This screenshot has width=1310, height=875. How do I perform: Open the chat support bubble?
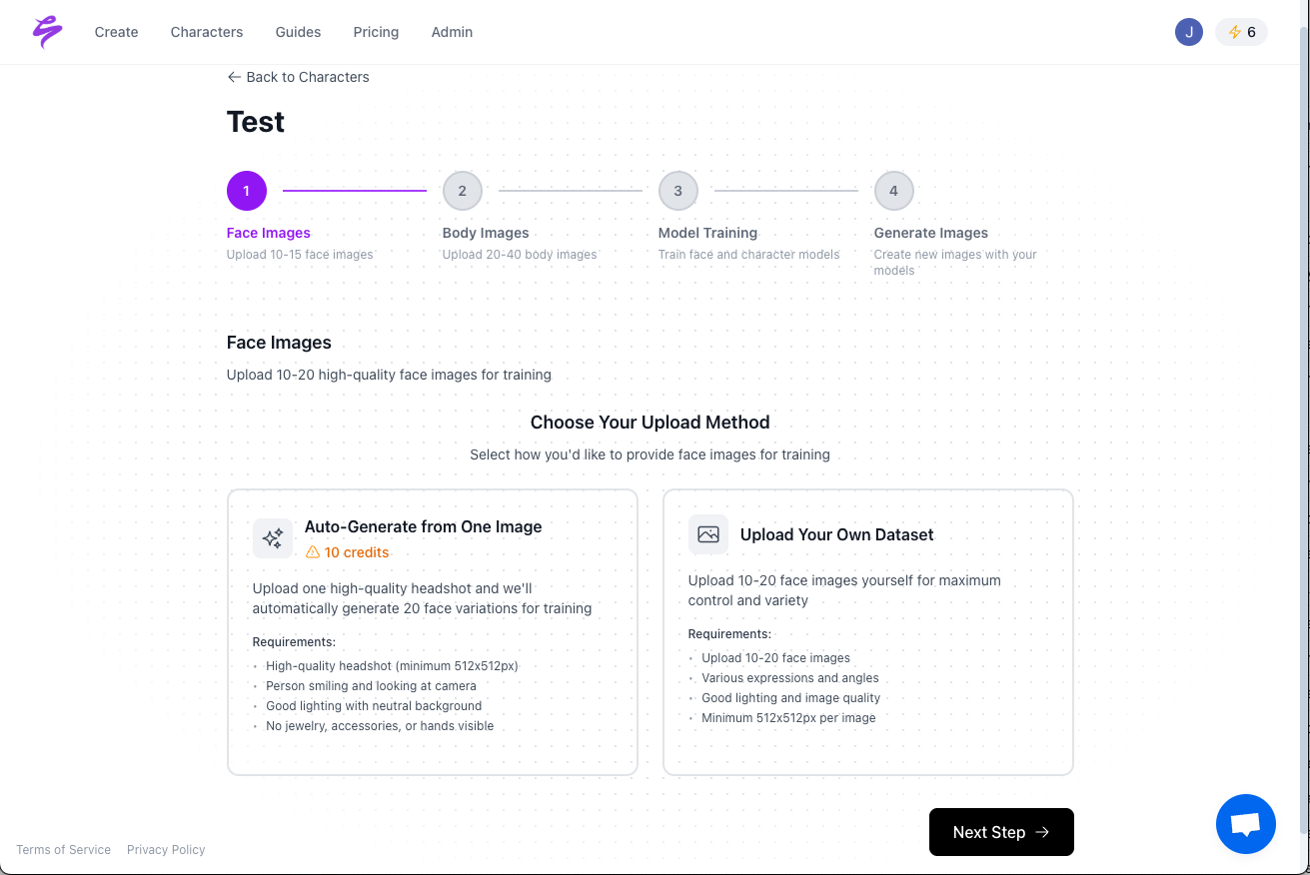(x=1245, y=824)
